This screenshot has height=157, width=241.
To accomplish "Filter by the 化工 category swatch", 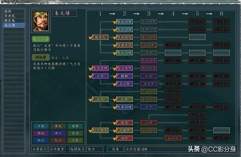I will pos(58,140).
